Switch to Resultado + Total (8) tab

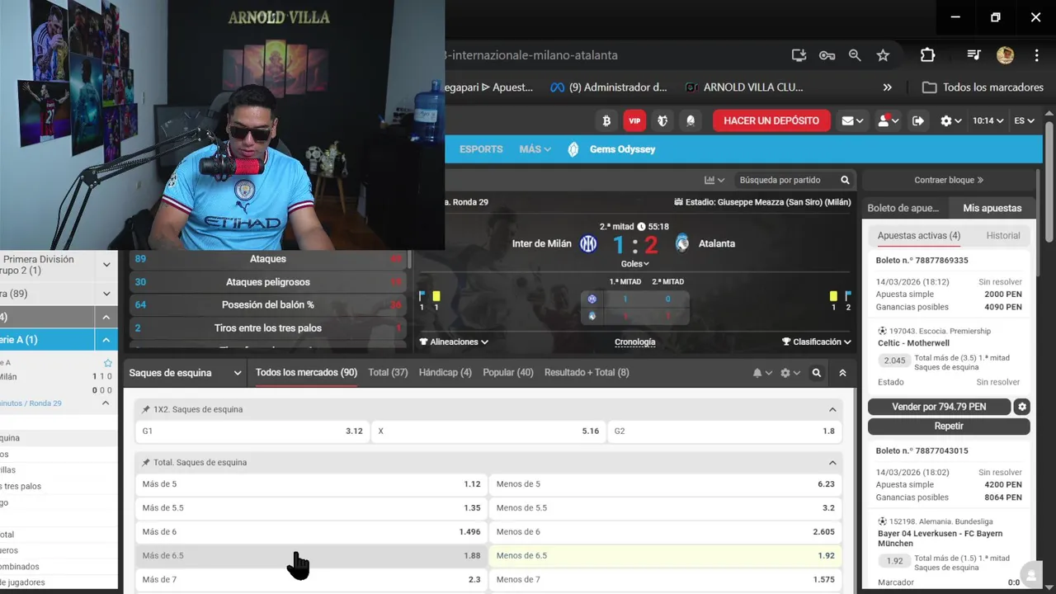(x=587, y=373)
